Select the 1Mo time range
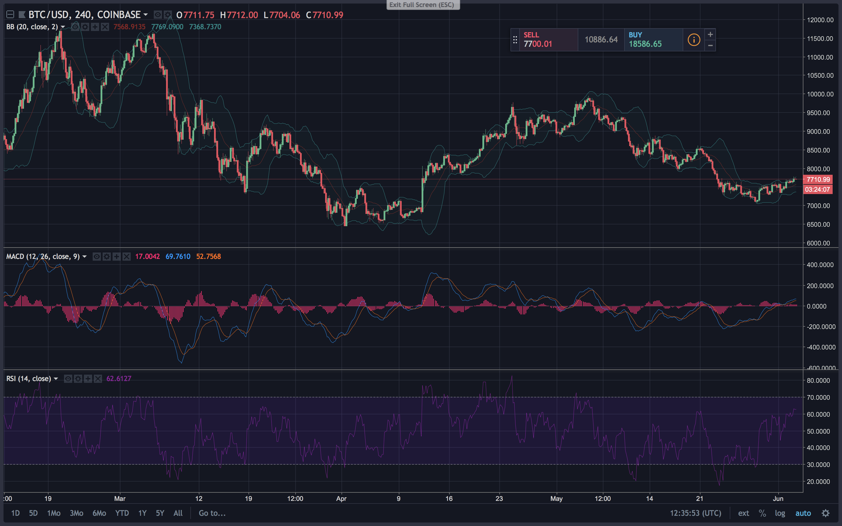 pos(54,513)
